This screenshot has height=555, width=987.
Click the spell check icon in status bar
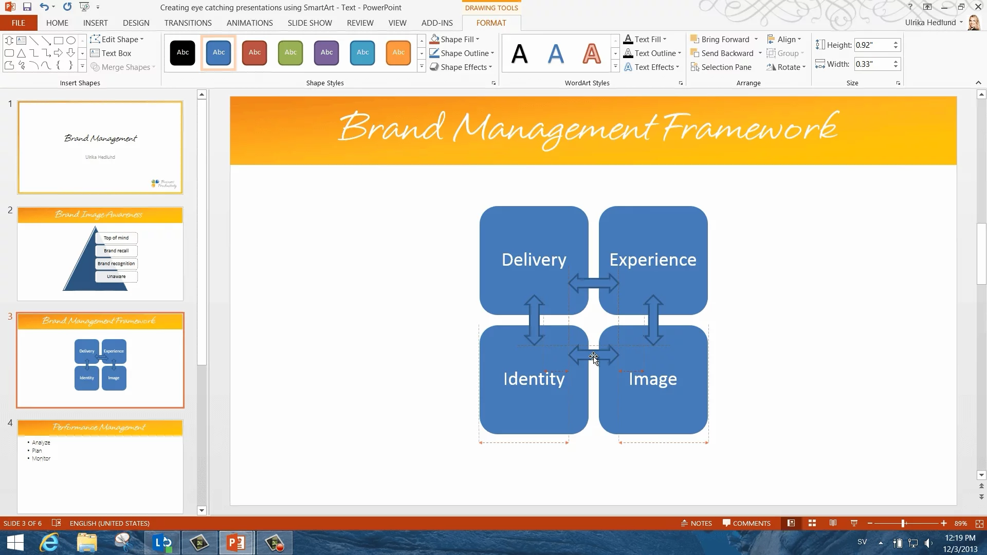(x=57, y=523)
